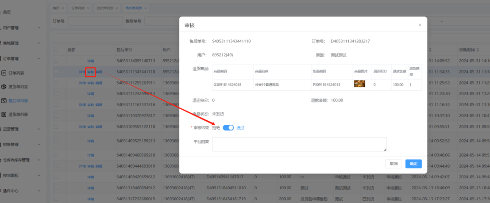
Task: Open 详情 for row S4051317232680015
Action: pos(91,199)
